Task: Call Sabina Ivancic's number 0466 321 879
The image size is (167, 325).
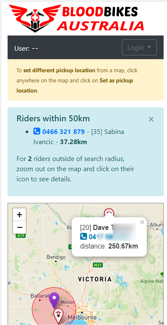Action: (x=63, y=131)
